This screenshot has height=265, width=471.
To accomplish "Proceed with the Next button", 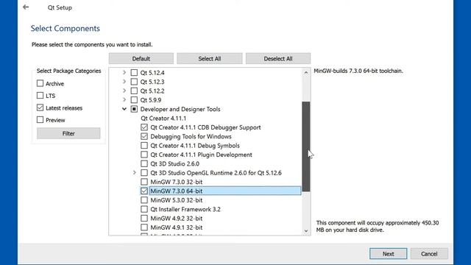I will click(x=388, y=253).
